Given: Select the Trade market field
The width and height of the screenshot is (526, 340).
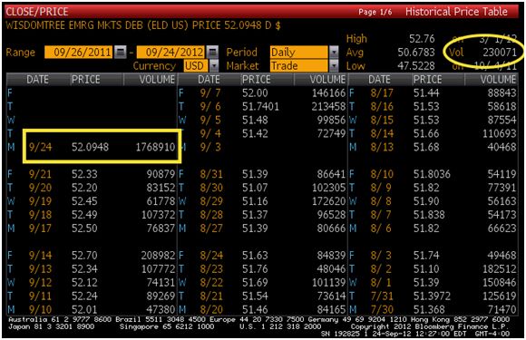Looking at the screenshot, I should tap(299, 65).
